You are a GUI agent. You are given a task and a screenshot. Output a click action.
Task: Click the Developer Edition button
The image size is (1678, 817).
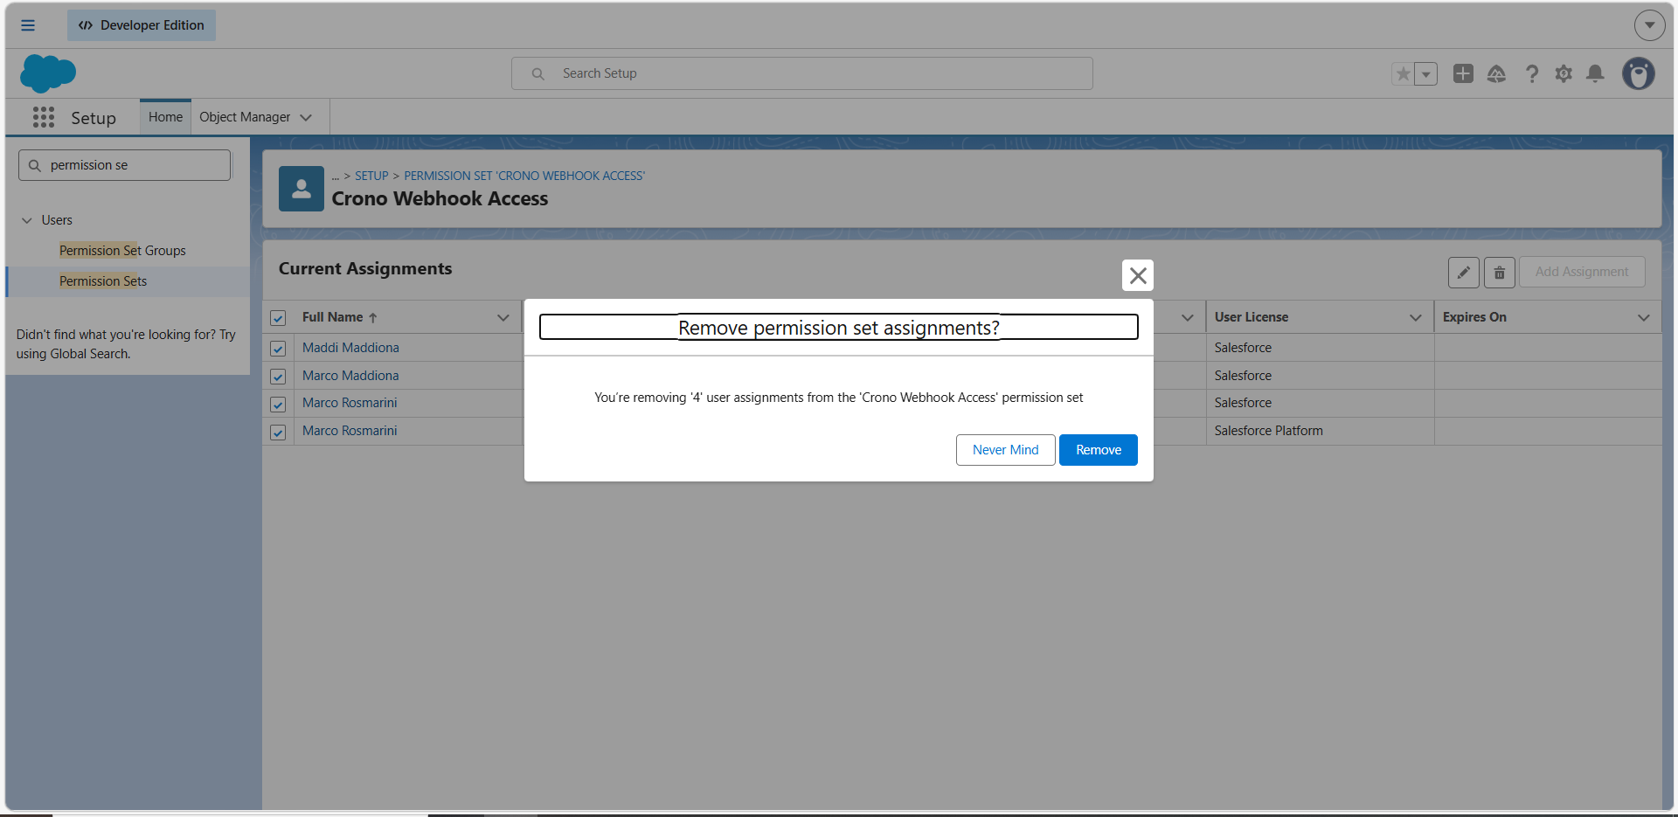pyautogui.click(x=142, y=25)
